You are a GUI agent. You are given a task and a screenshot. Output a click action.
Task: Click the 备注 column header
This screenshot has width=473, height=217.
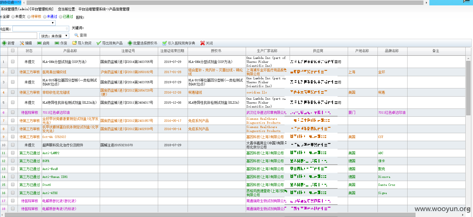point(436,51)
